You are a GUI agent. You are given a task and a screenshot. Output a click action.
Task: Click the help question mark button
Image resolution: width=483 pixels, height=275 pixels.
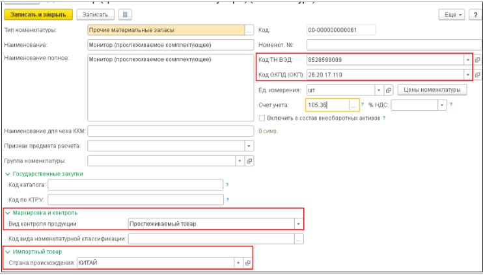point(475,14)
